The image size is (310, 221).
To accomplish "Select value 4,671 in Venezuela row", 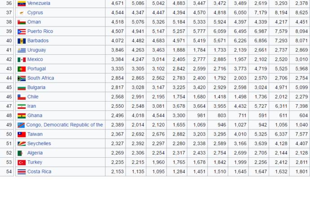I will tap(117, 3).
